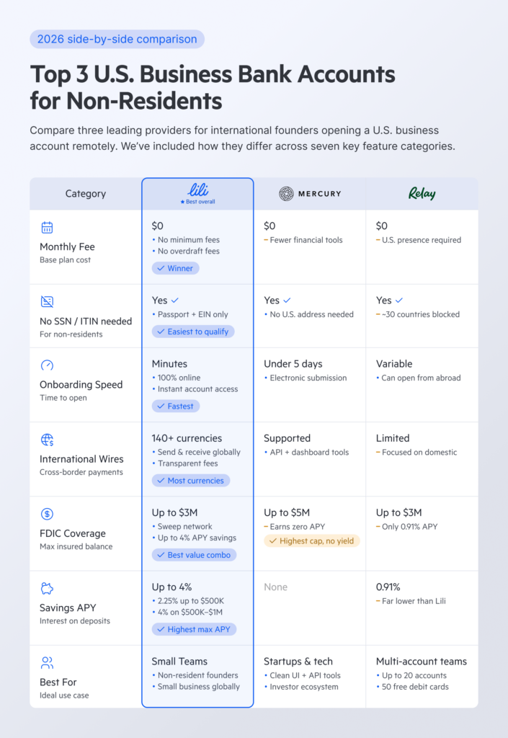Click the checkmark beside Relay's Yes
The height and width of the screenshot is (738, 508).
click(399, 301)
